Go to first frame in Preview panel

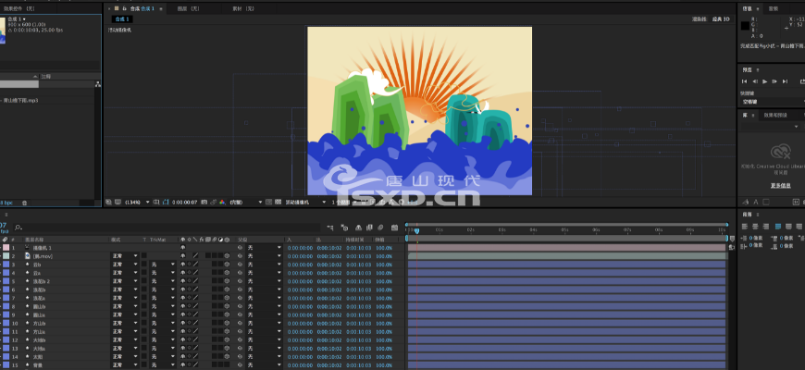pyautogui.click(x=745, y=81)
